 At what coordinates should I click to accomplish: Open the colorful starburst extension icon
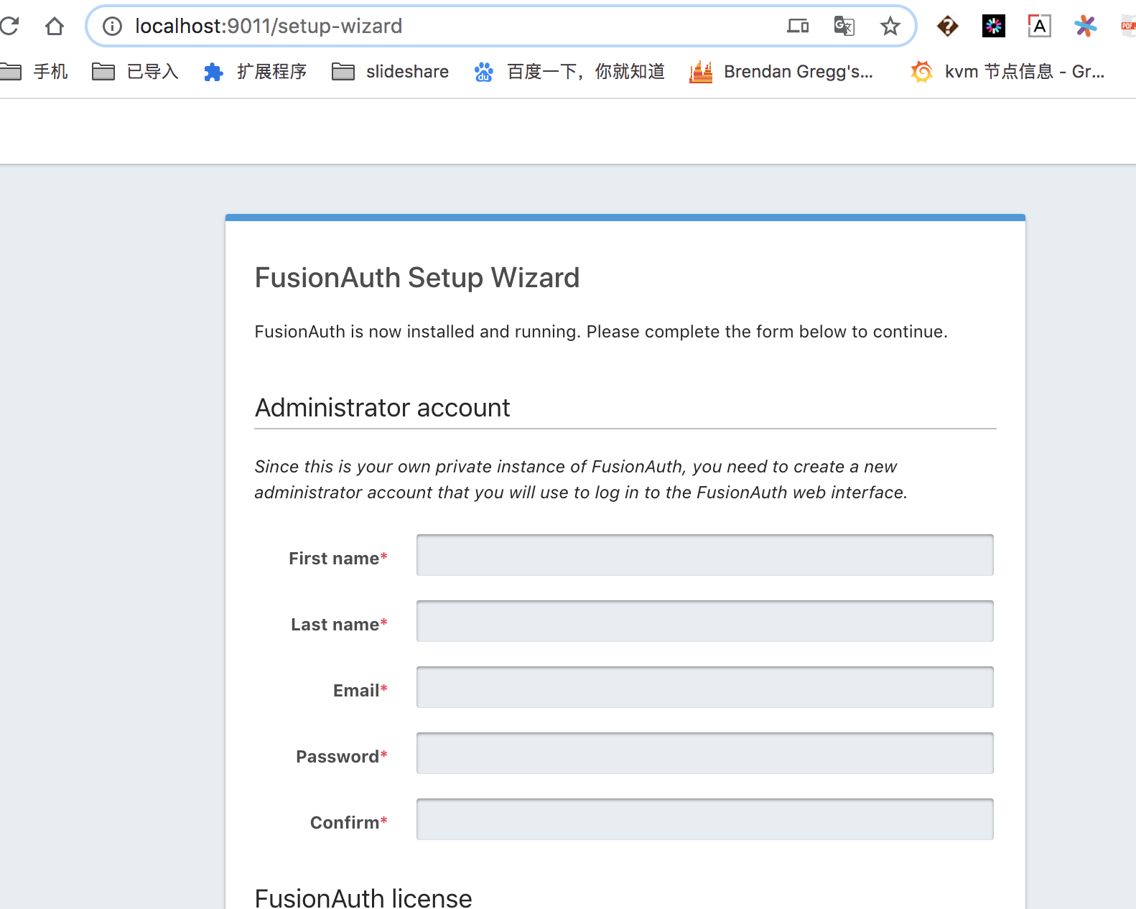click(x=993, y=27)
